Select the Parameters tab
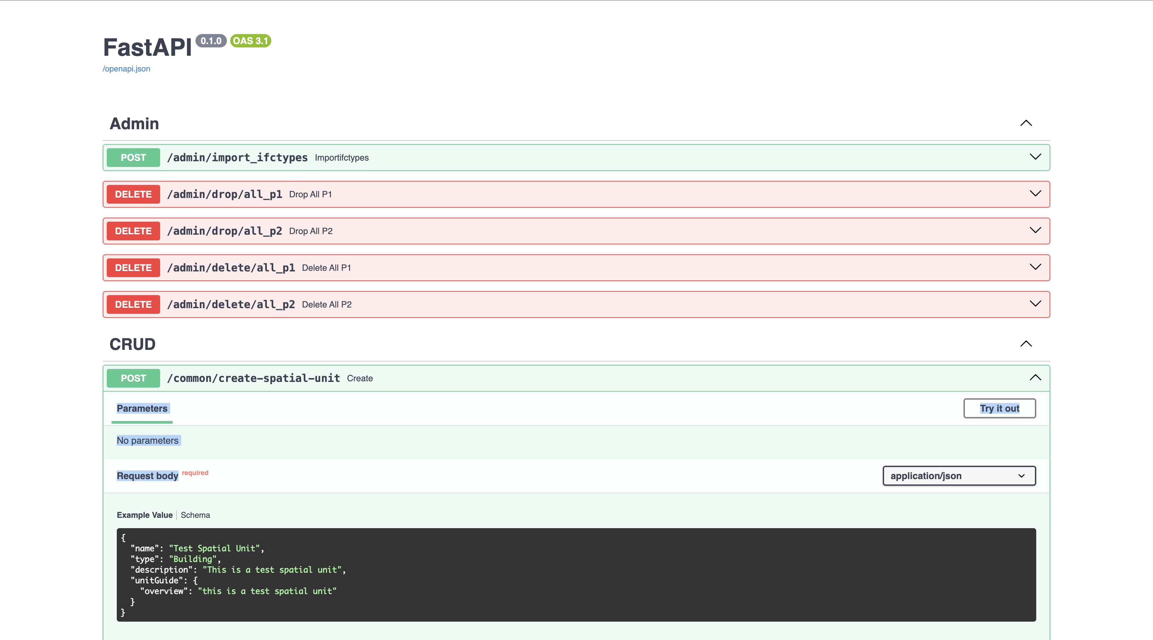This screenshot has width=1153, height=640. [x=142, y=408]
